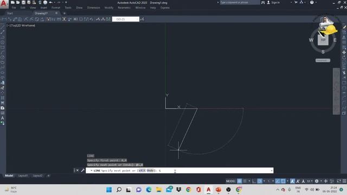The width and height of the screenshot is (347, 195).
Task: Open the quick access toolbar customize dropdown
Action: click(x=66, y=2)
